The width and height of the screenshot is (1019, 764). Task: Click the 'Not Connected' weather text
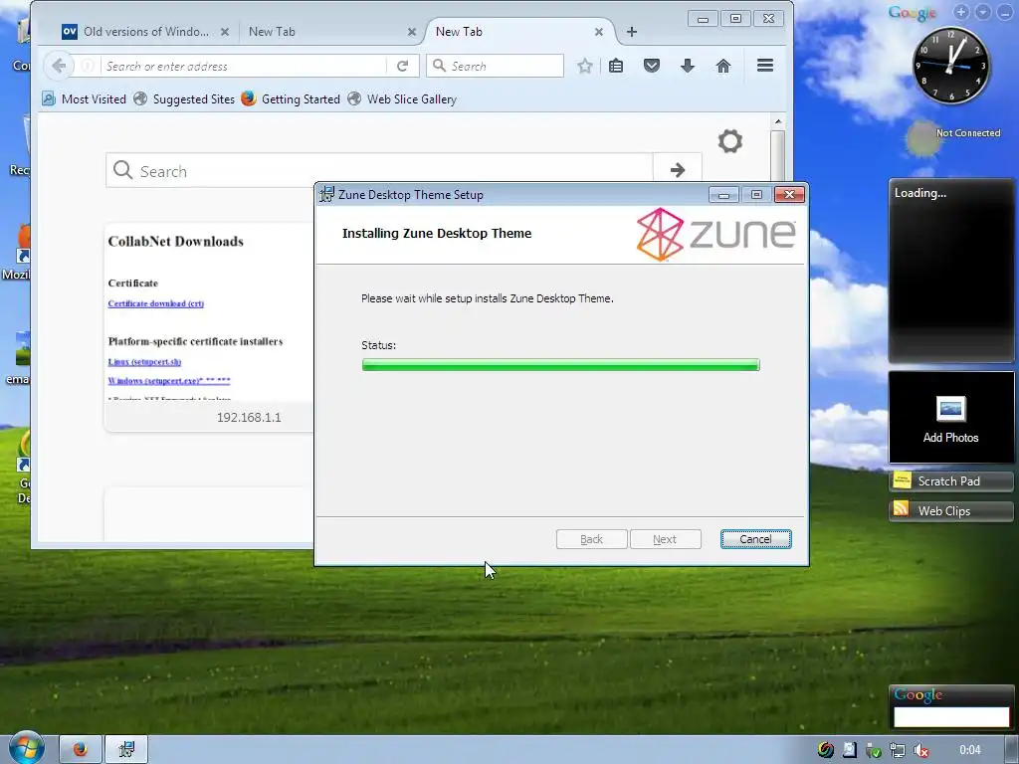point(967,132)
